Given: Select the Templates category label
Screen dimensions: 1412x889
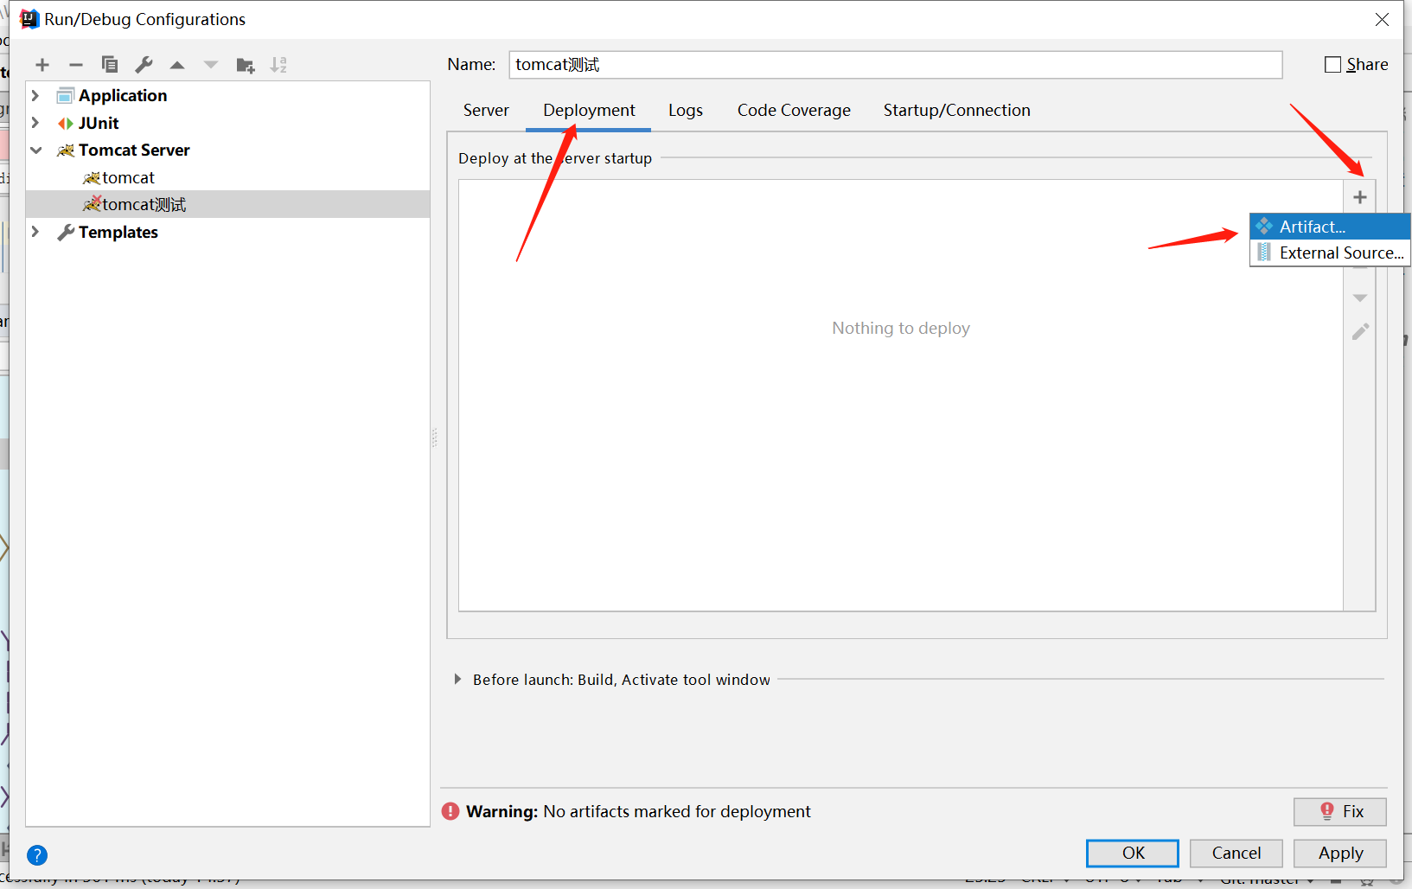Looking at the screenshot, I should [x=118, y=232].
